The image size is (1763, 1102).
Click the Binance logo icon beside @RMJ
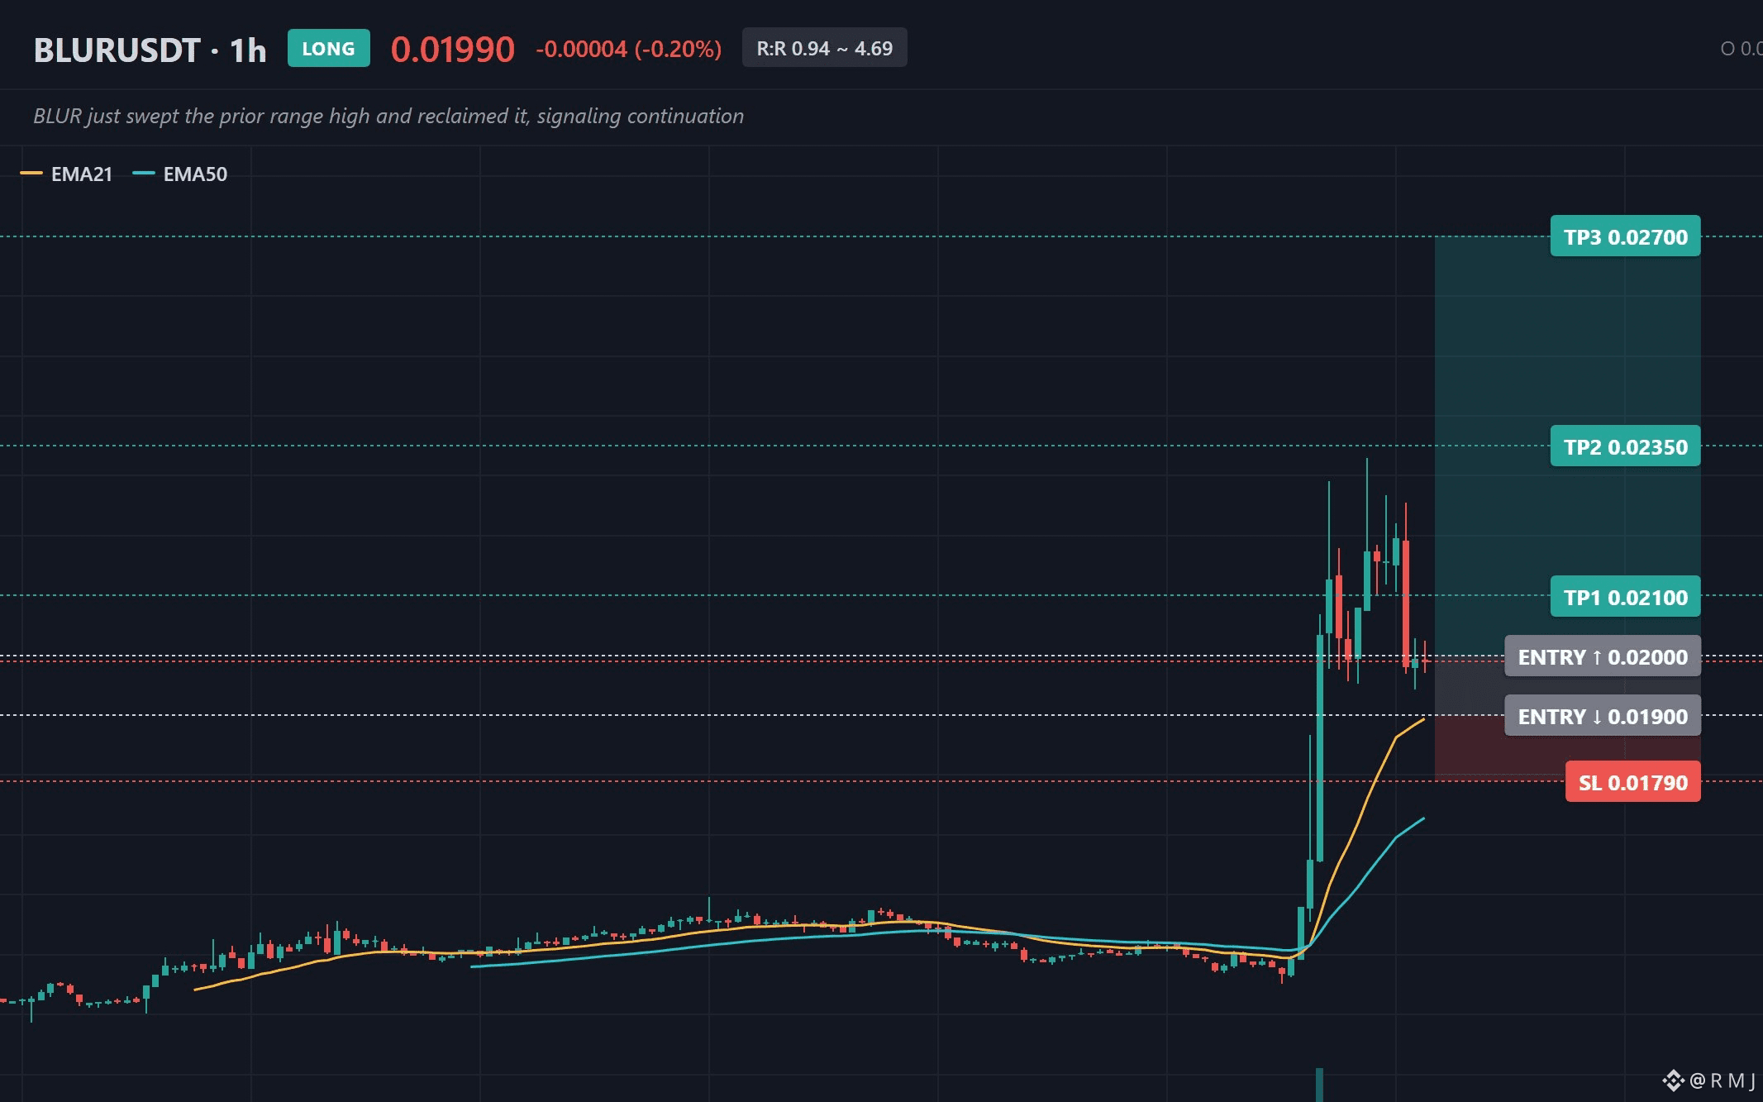1673,1080
